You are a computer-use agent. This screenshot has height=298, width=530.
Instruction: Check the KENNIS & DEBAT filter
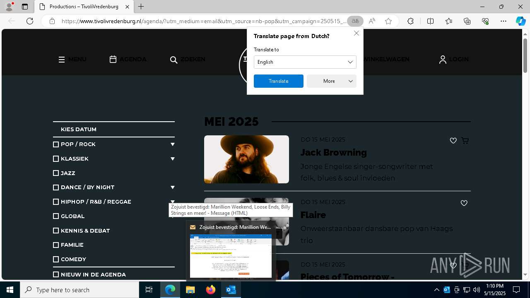[x=56, y=231]
